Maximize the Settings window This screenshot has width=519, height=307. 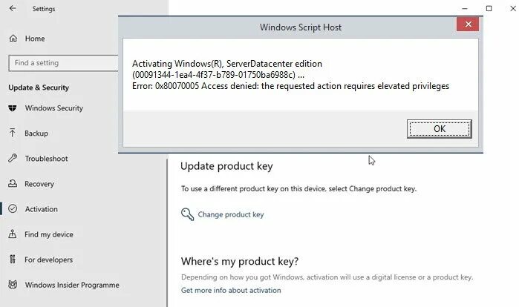point(489,9)
